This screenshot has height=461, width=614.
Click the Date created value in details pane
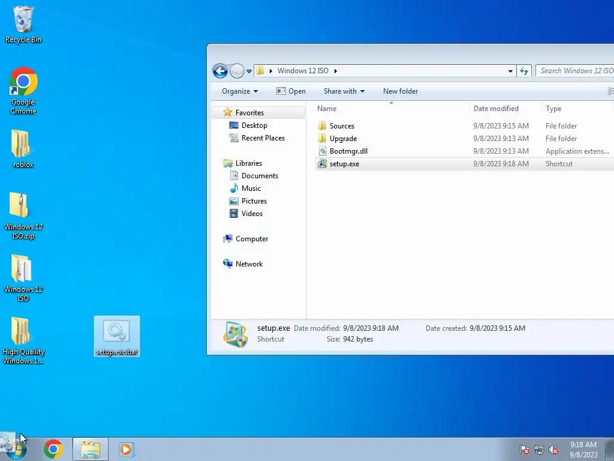(497, 328)
